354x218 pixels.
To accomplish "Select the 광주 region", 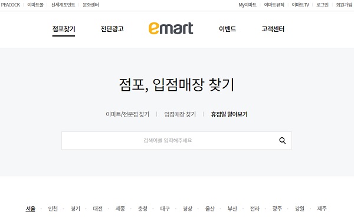I will 277,209.
